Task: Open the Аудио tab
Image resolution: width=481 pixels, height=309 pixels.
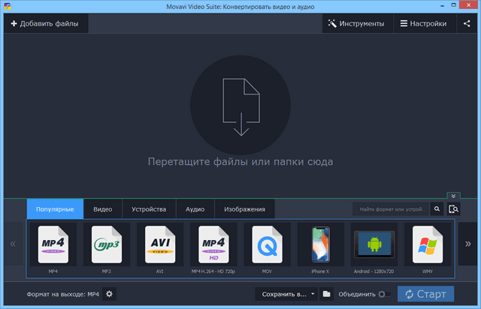Action: pos(195,209)
